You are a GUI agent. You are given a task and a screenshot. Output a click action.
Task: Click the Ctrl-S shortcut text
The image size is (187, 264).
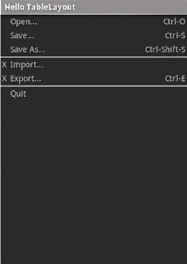[x=175, y=36]
